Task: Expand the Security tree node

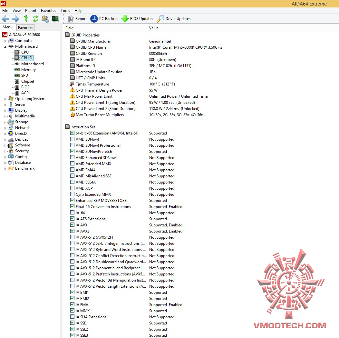Action: (x=5, y=151)
